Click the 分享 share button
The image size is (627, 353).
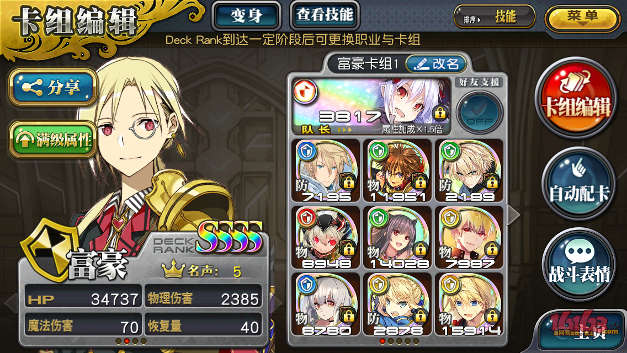point(53,87)
